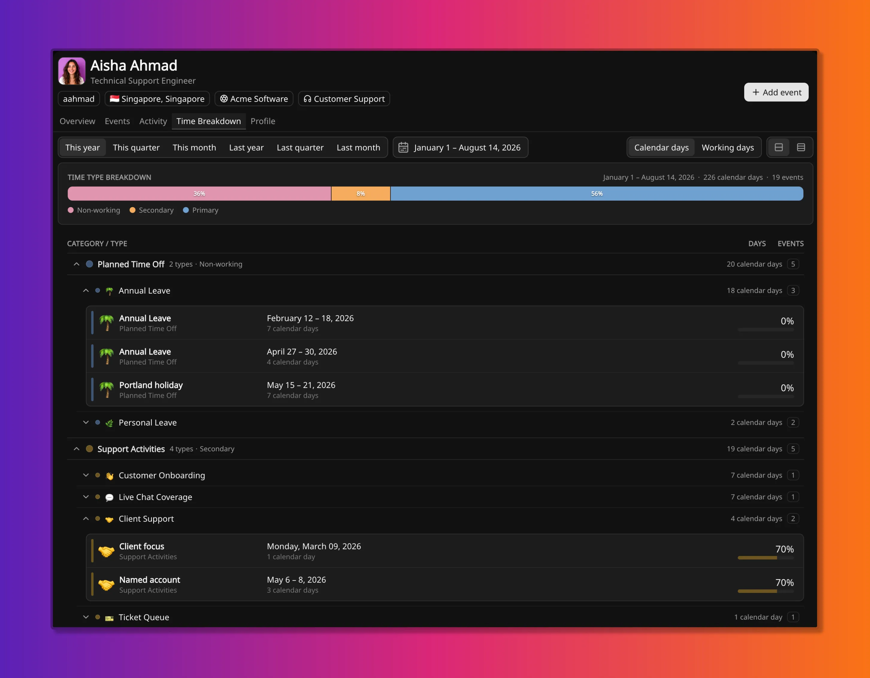Image resolution: width=870 pixels, height=678 pixels.
Task: Expand the Customer Onboarding type
Action: [86, 475]
